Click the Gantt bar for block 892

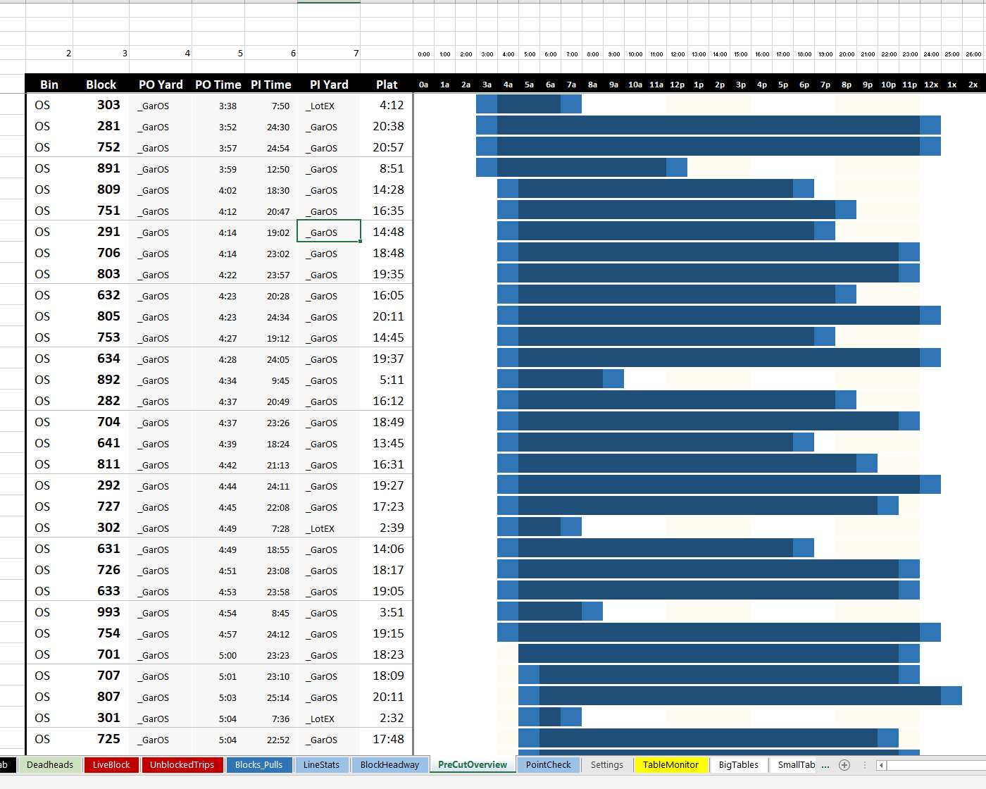click(561, 379)
